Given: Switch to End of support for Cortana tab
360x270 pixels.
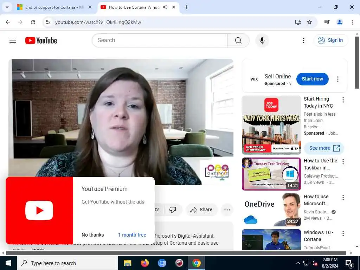Looking at the screenshot, I should [54, 7].
